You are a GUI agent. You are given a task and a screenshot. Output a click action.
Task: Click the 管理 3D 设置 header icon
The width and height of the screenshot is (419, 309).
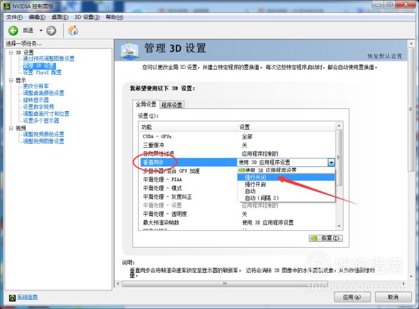click(130, 50)
